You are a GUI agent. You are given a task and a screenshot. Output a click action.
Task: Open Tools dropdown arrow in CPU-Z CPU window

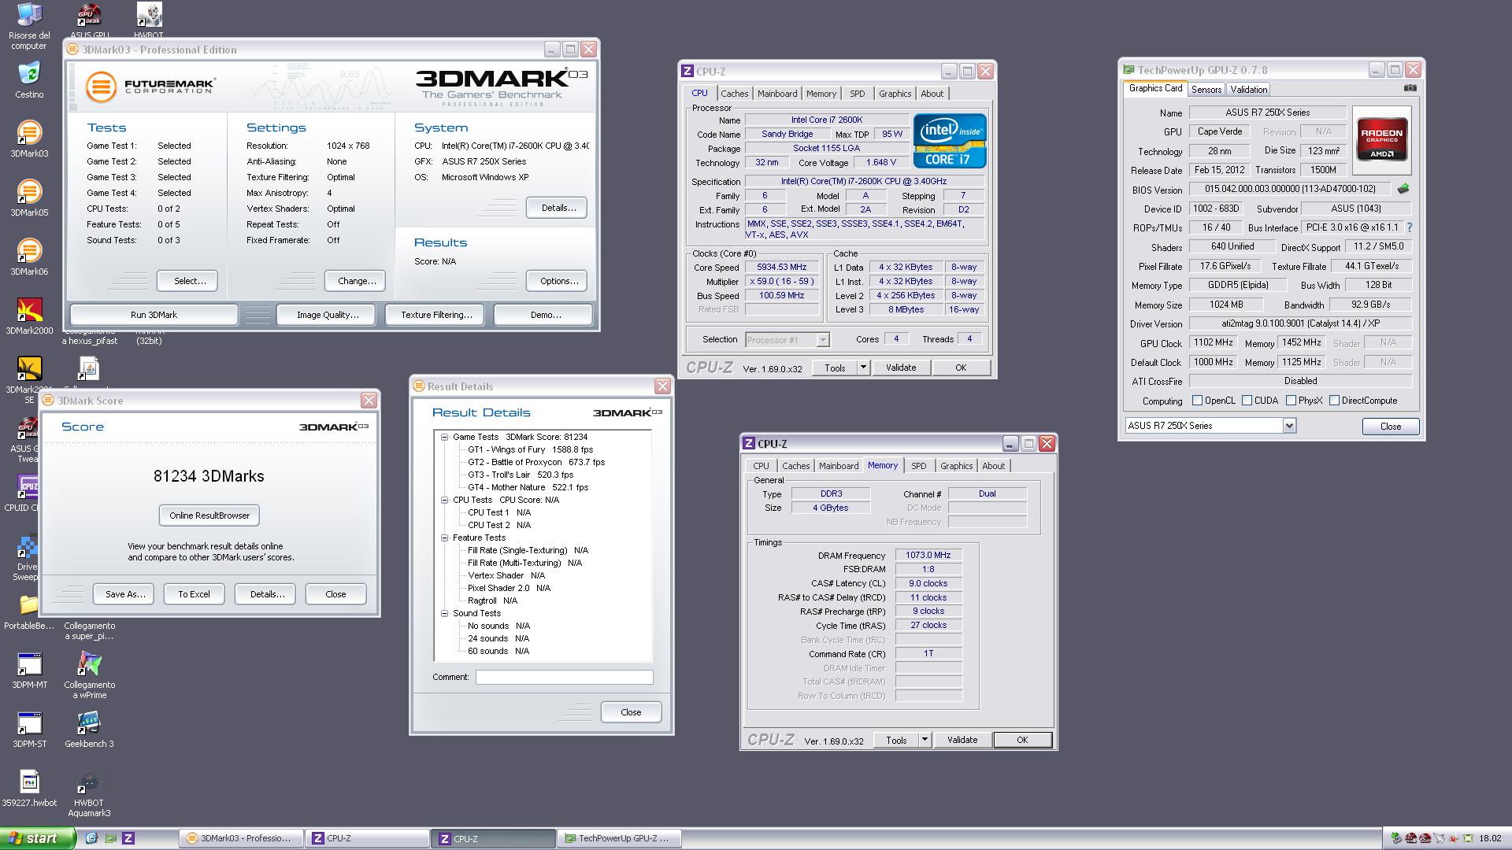863,368
